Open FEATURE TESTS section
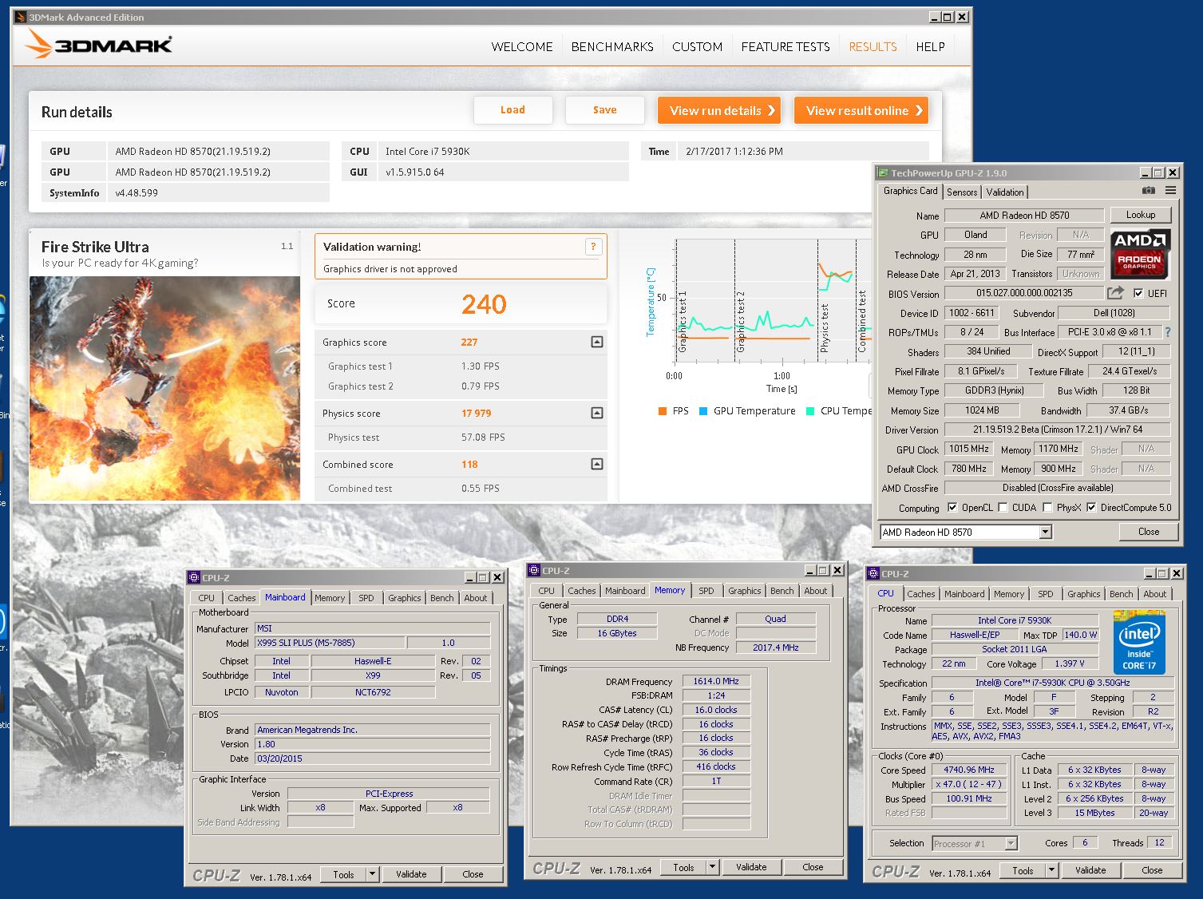The height and width of the screenshot is (899, 1203). pos(786,47)
